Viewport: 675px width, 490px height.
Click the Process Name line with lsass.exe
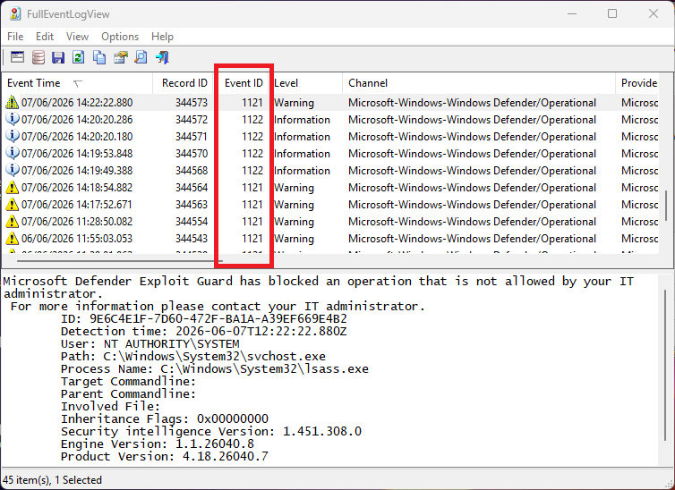[214, 368]
